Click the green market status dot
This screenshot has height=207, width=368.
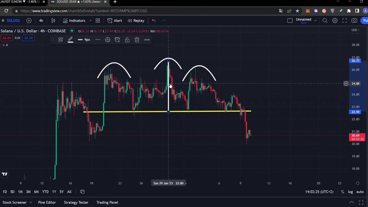point(72,31)
